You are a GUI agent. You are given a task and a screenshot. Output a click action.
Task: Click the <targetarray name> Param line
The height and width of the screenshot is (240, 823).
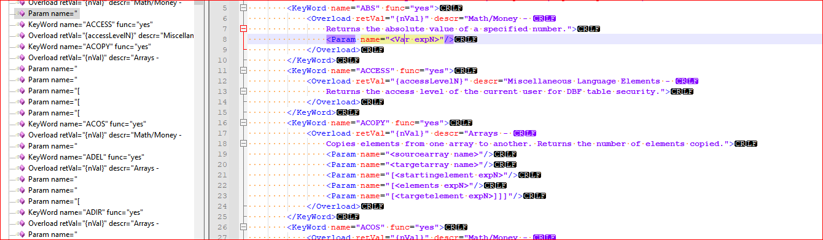pos(409,165)
